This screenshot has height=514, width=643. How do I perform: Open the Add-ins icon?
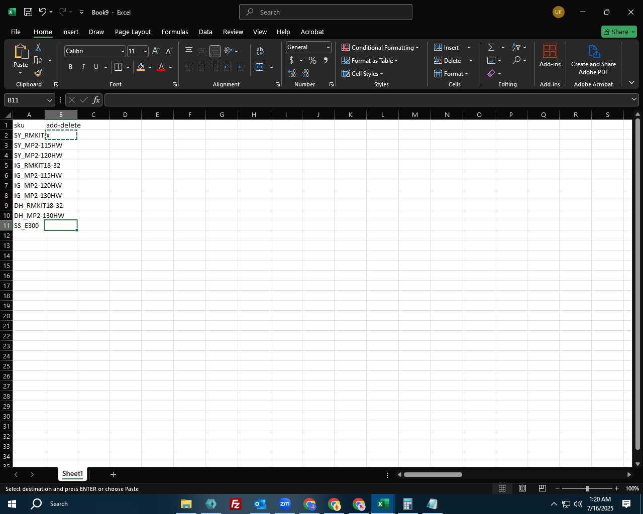point(550,51)
